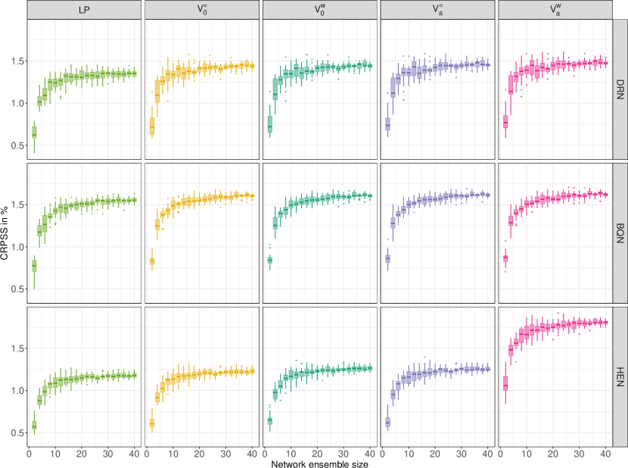Click y-axis tick 0.5 of DRN row
Screen dimensions: 628x468
point(18,145)
